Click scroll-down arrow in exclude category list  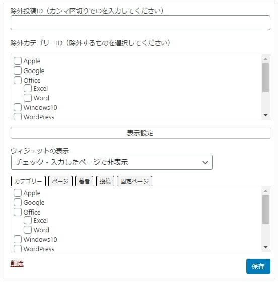(x=265, y=115)
